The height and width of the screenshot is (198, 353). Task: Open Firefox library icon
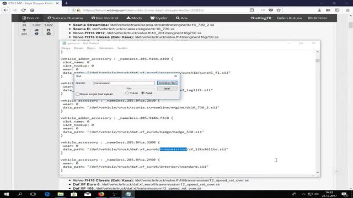pyautogui.click(x=328, y=10)
